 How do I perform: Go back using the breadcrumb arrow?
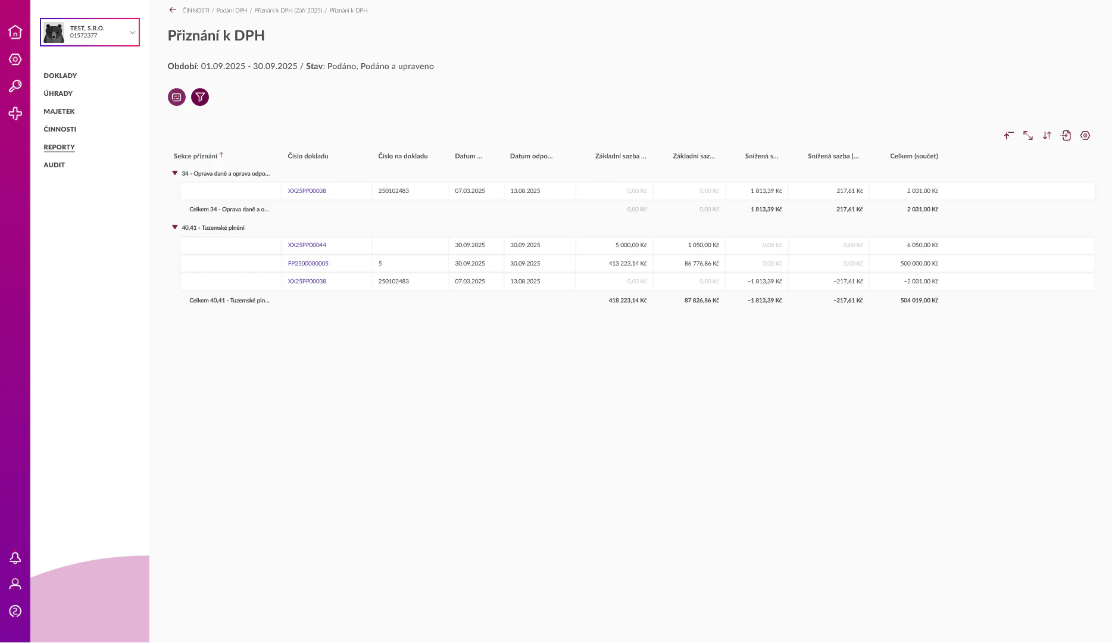click(173, 10)
